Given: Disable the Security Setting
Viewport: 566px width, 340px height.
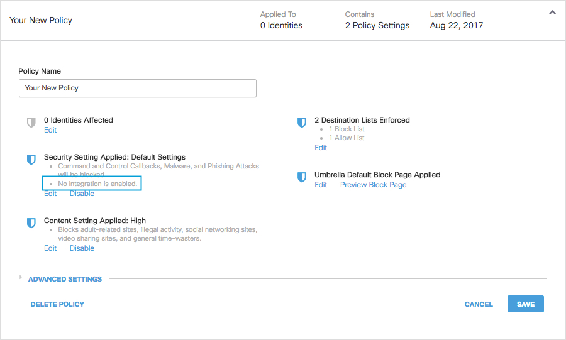Looking at the screenshot, I should pyautogui.click(x=82, y=194).
